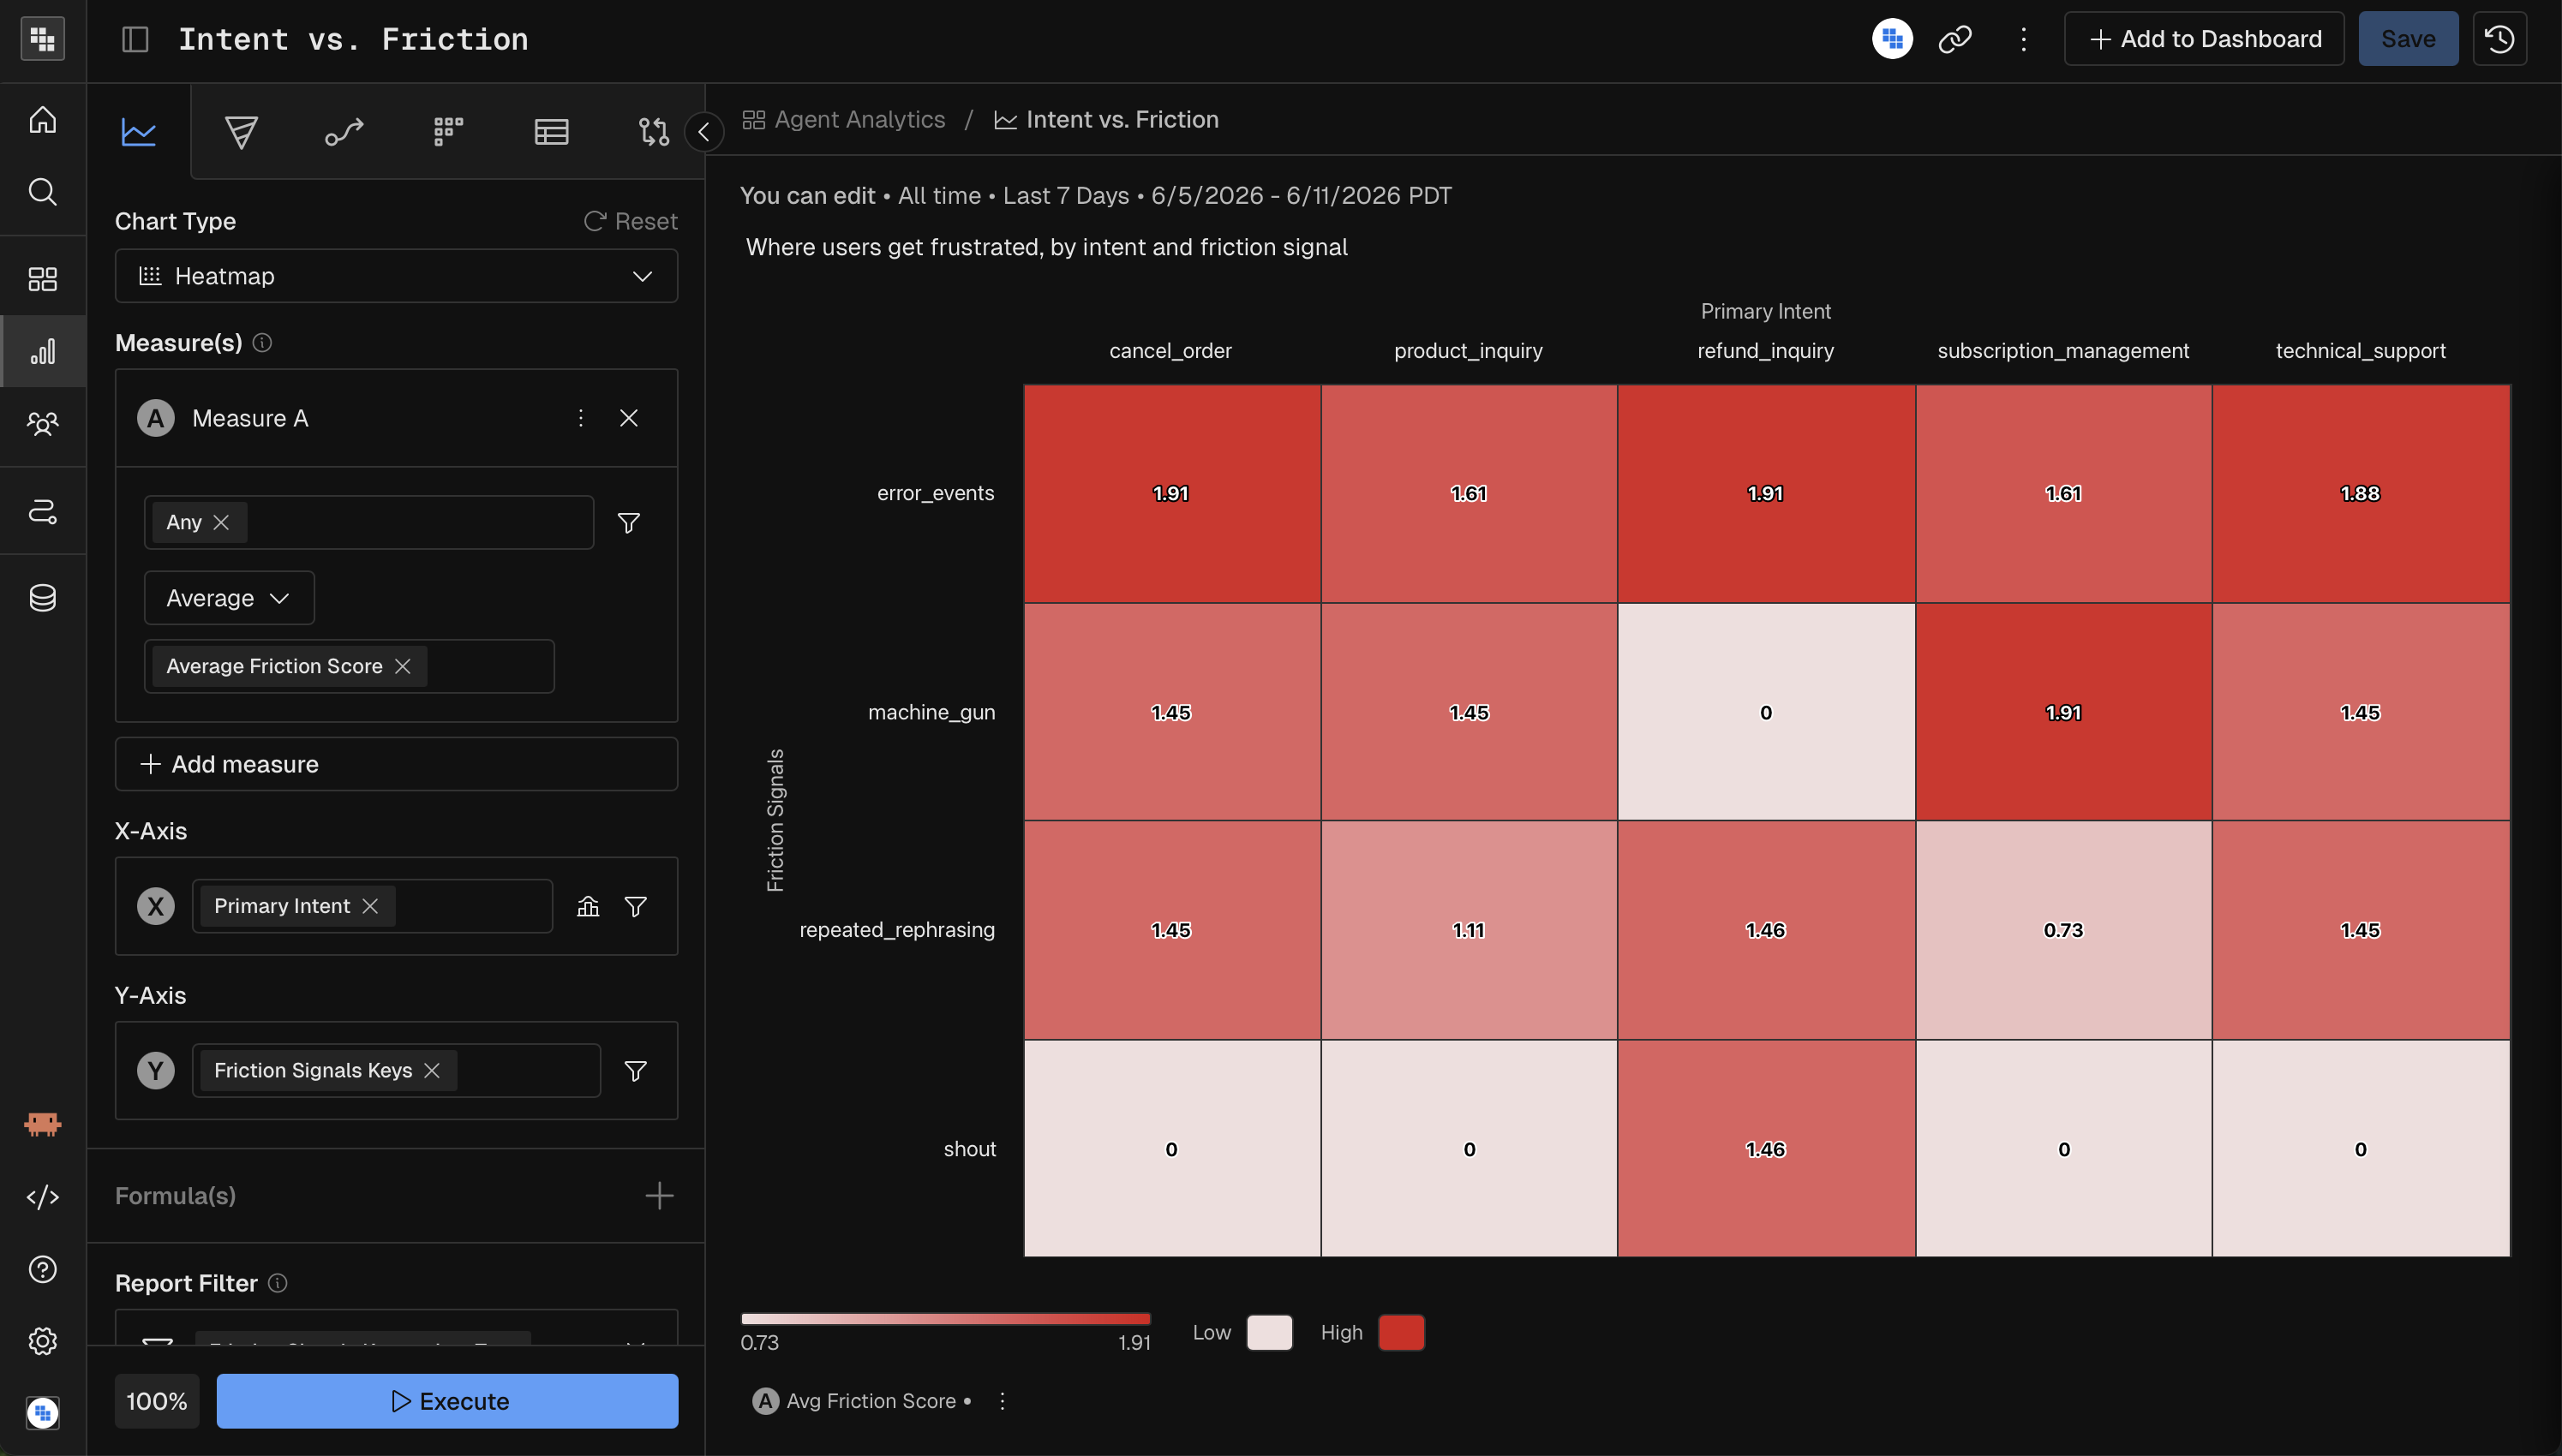Remove Primary Intent from X-Axis

click(370, 906)
